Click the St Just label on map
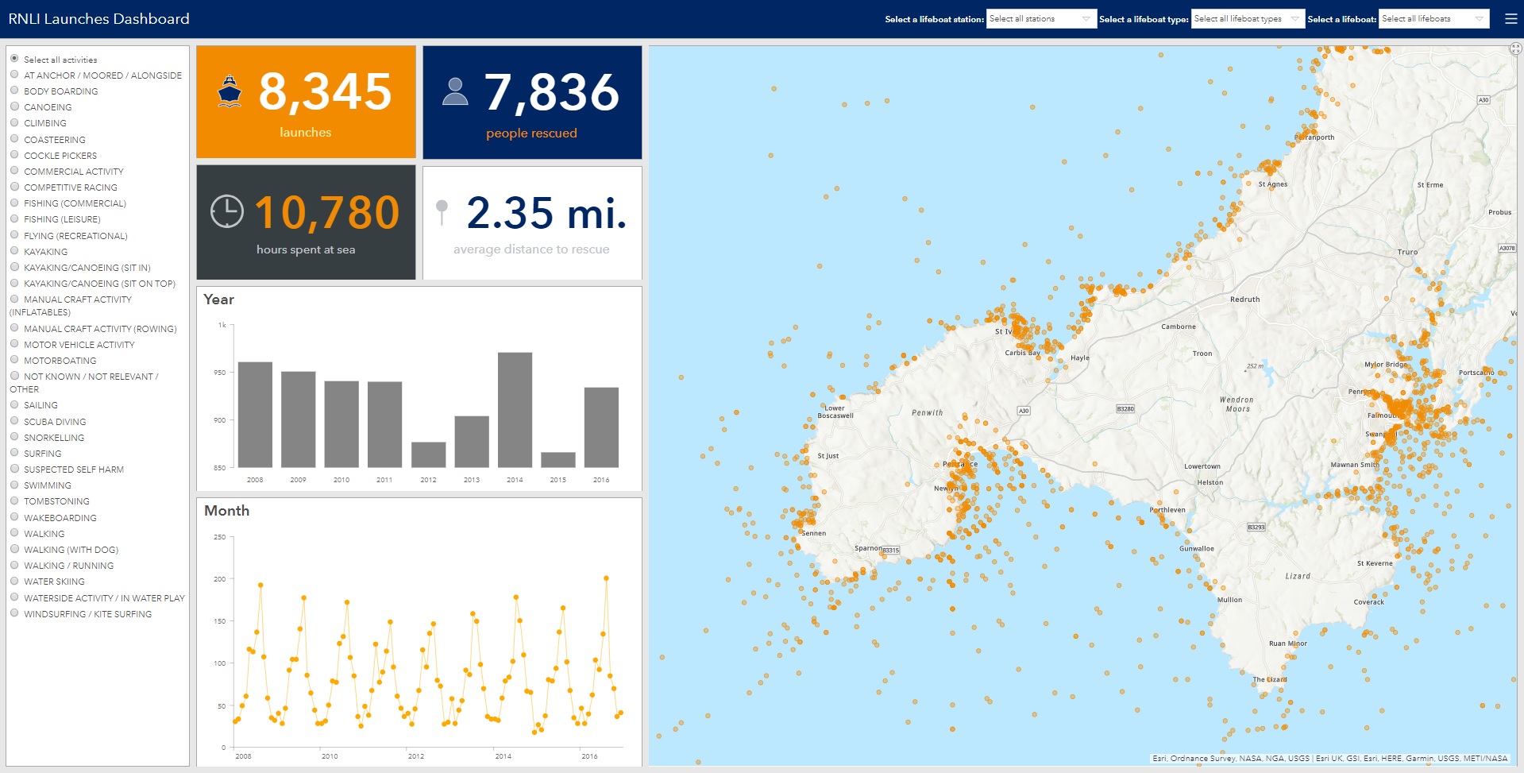Viewport: 1524px width, 773px height. [828, 456]
